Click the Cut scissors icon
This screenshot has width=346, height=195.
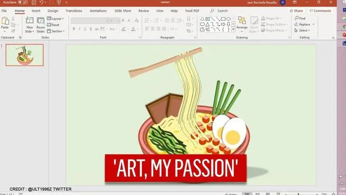13,19
